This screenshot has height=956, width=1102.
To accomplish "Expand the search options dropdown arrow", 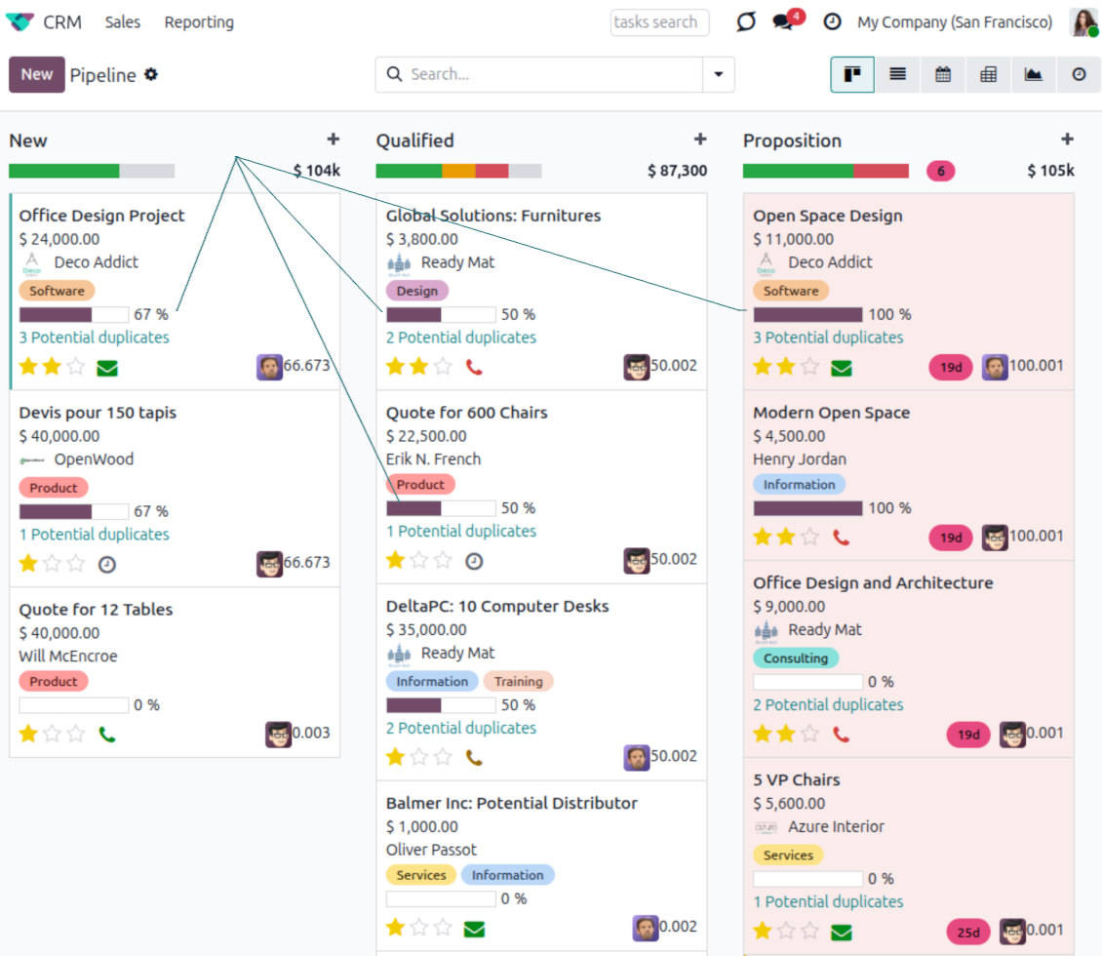I will (719, 74).
